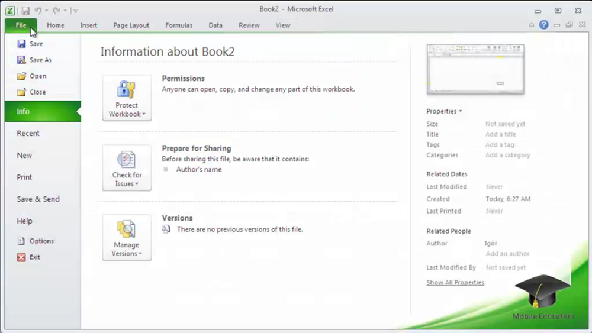This screenshot has width=592, height=333.
Task: Click the Excel application icon in title bar
Action: (10, 11)
